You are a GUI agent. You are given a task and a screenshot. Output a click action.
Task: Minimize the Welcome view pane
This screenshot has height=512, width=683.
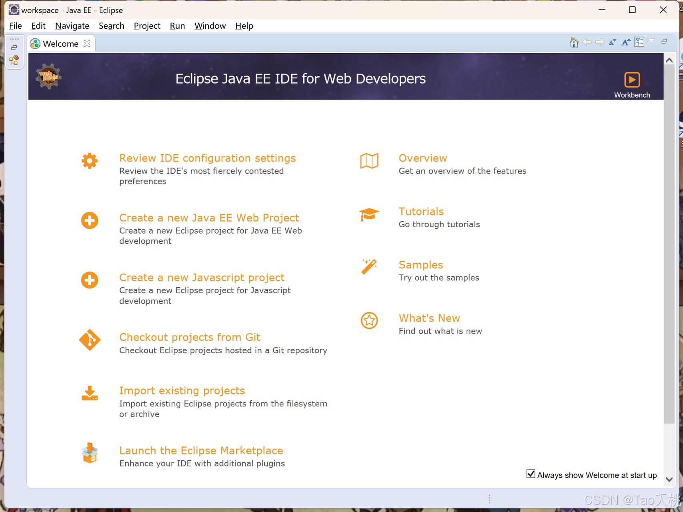pos(652,40)
